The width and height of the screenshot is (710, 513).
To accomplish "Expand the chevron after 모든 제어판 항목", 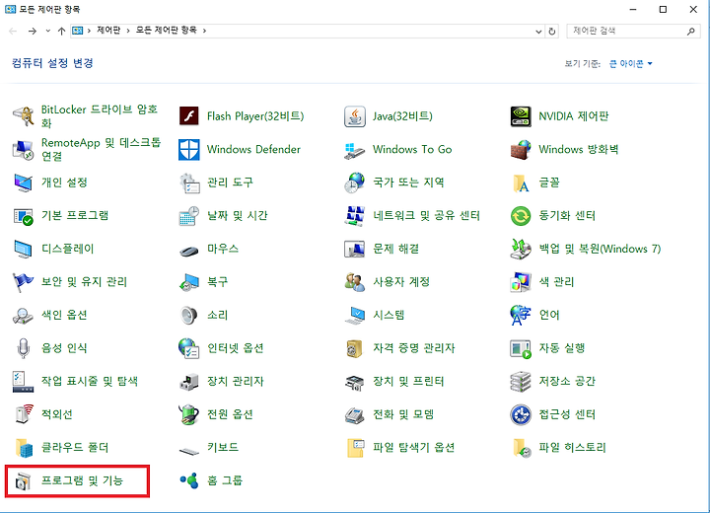I will tap(205, 31).
